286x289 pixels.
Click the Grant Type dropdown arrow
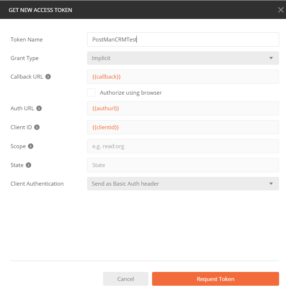click(x=271, y=58)
